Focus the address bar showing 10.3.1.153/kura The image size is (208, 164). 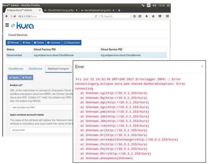(55, 16)
